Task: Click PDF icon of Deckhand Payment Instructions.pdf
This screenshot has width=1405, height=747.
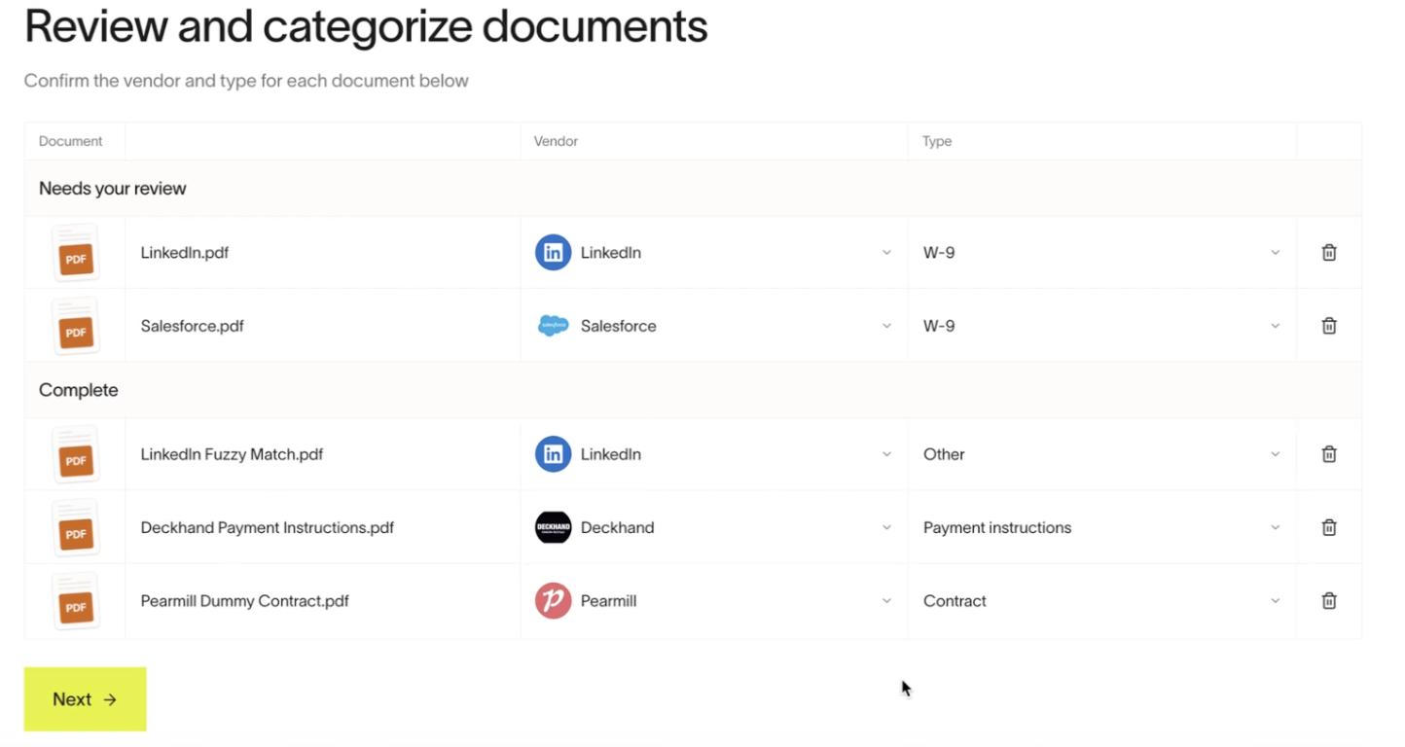Action: point(75,527)
